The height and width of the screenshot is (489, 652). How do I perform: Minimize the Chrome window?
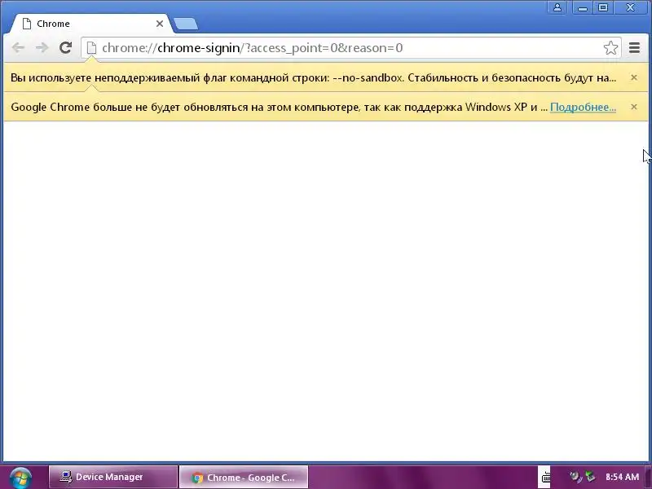pos(583,7)
